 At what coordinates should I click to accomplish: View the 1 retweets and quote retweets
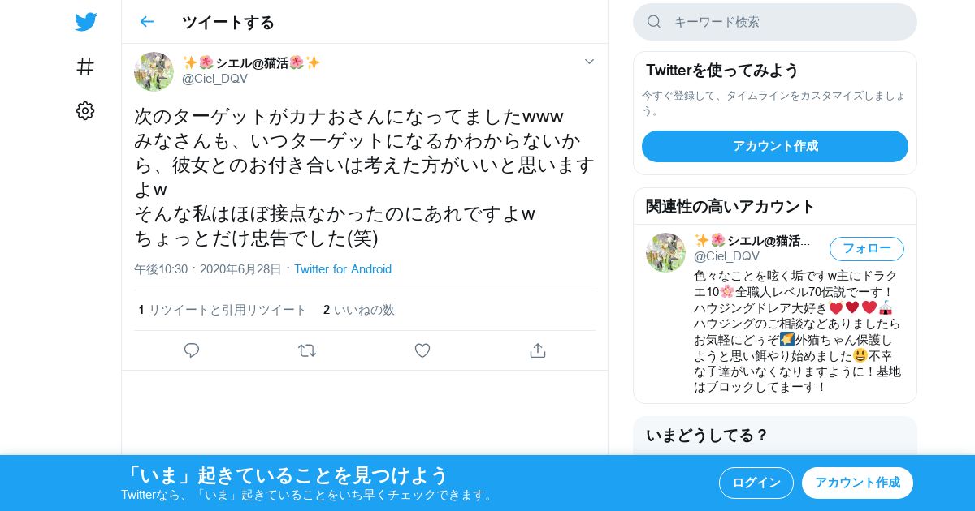tap(223, 310)
